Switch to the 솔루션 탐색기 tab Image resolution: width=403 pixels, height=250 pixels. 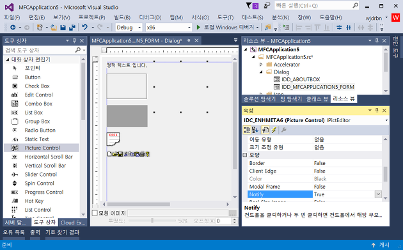coord(259,98)
